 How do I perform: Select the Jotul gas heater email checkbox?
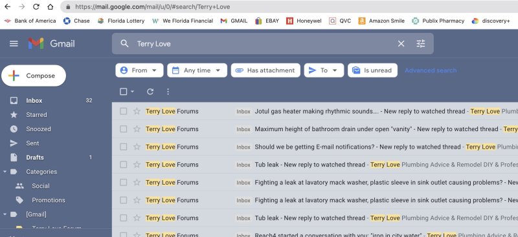pyautogui.click(x=124, y=112)
